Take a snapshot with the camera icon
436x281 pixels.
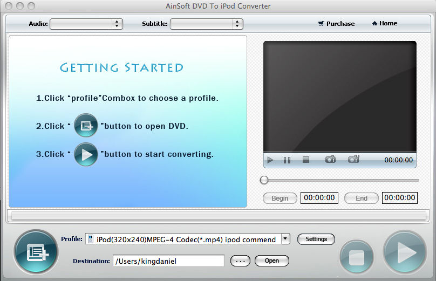click(x=330, y=159)
